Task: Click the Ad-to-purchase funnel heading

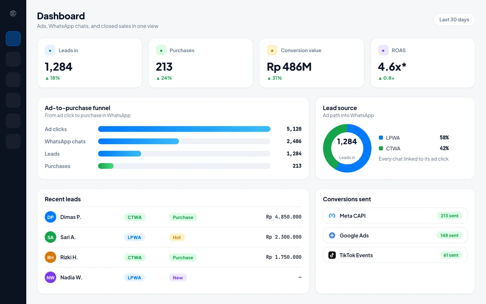Action: coord(78,108)
